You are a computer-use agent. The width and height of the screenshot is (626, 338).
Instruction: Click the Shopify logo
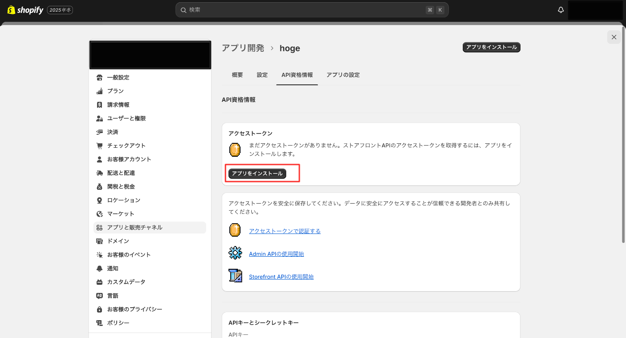pyautogui.click(x=25, y=10)
